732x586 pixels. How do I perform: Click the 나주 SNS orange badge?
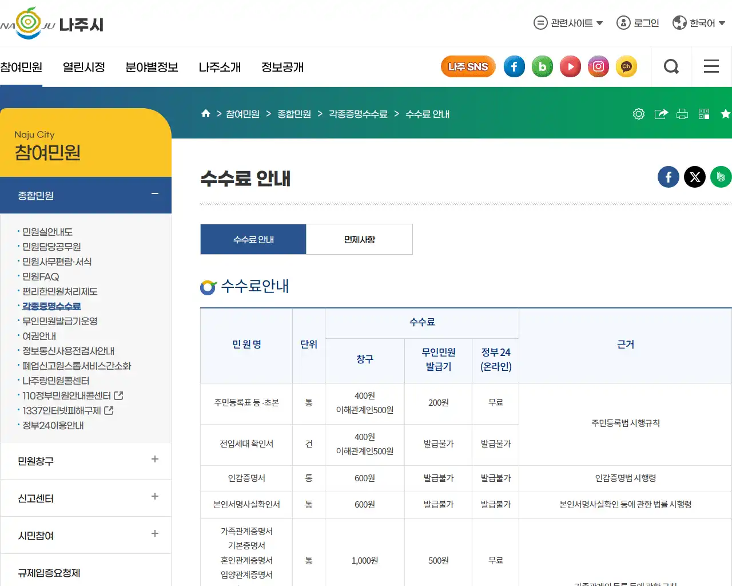click(x=468, y=67)
